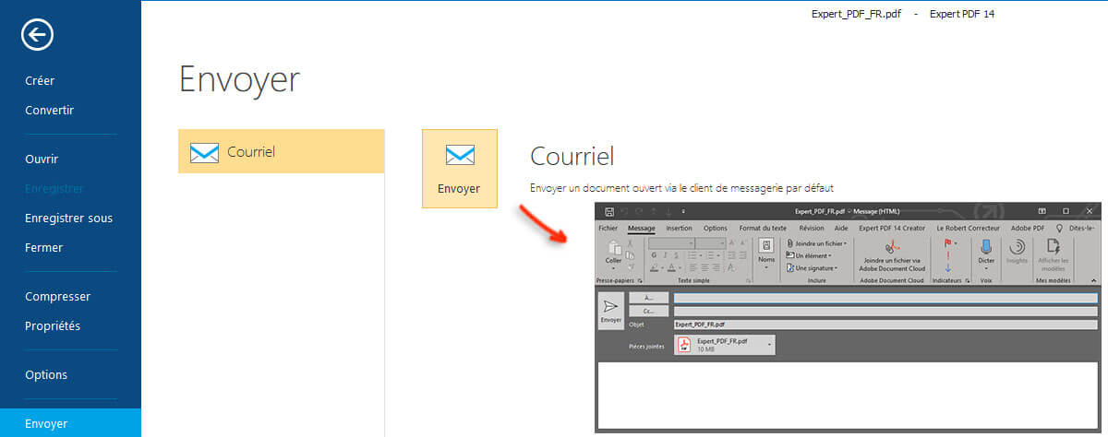Click the ribbon display options icon in the Outlook title bar
This screenshot has width=1108, height=437.
1042,211
